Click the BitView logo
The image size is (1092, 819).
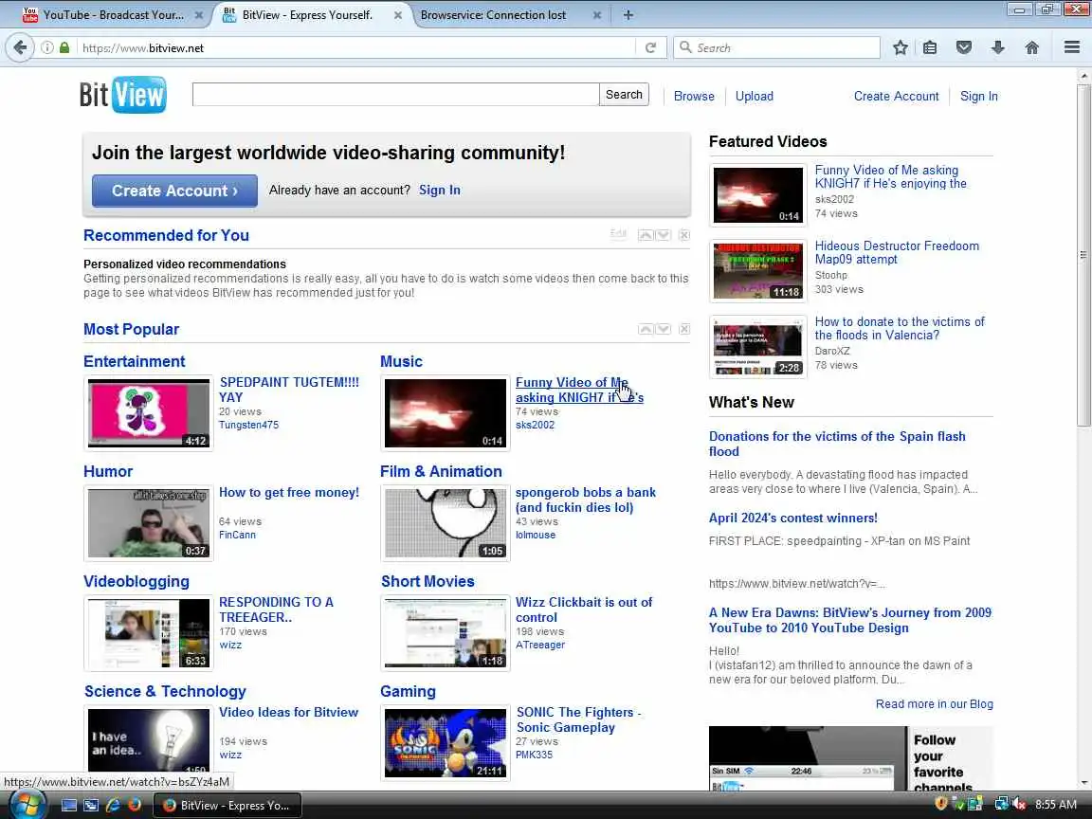[x=122, y=95]
